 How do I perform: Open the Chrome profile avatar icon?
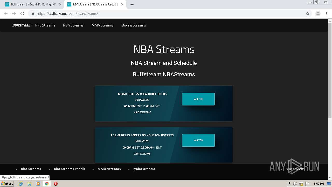(318, 14)
